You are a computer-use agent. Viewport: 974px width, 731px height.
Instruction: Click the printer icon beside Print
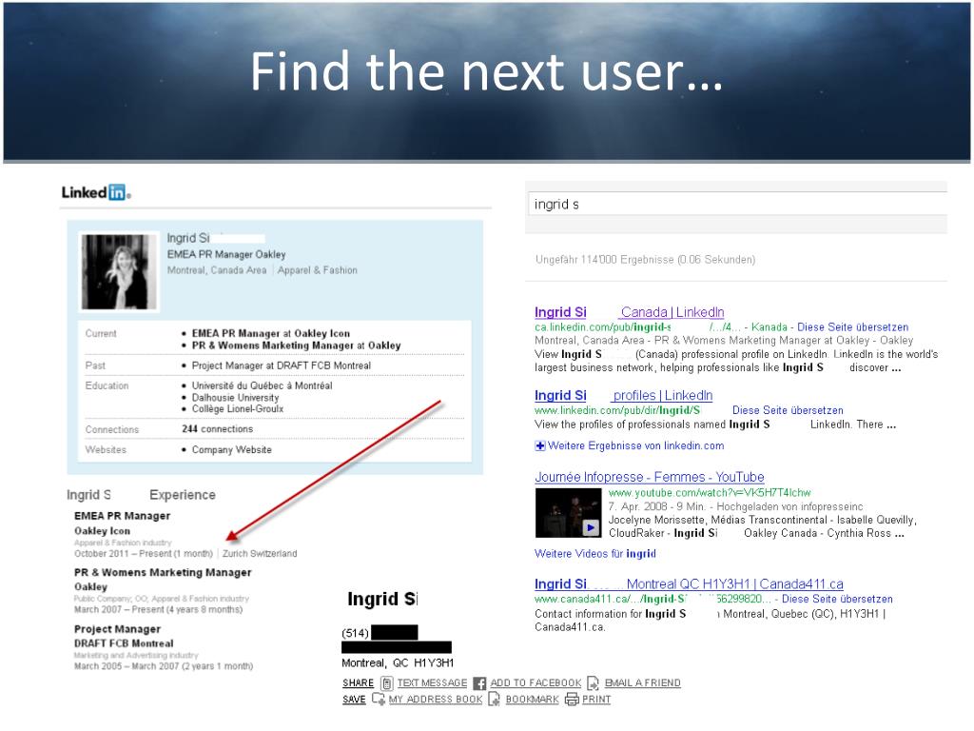pyautogui.click(x=572, y=700)
